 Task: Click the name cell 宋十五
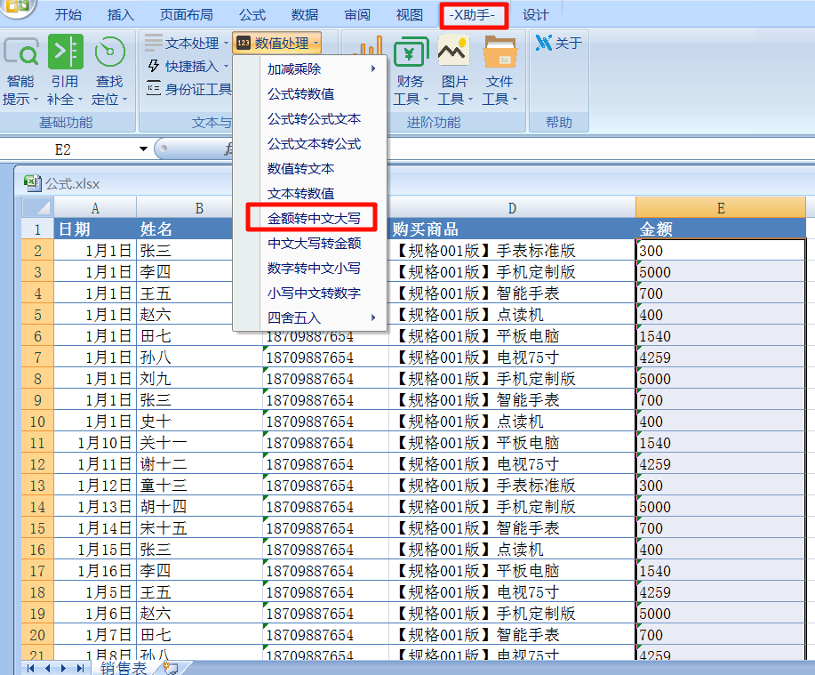pos(200,528)
